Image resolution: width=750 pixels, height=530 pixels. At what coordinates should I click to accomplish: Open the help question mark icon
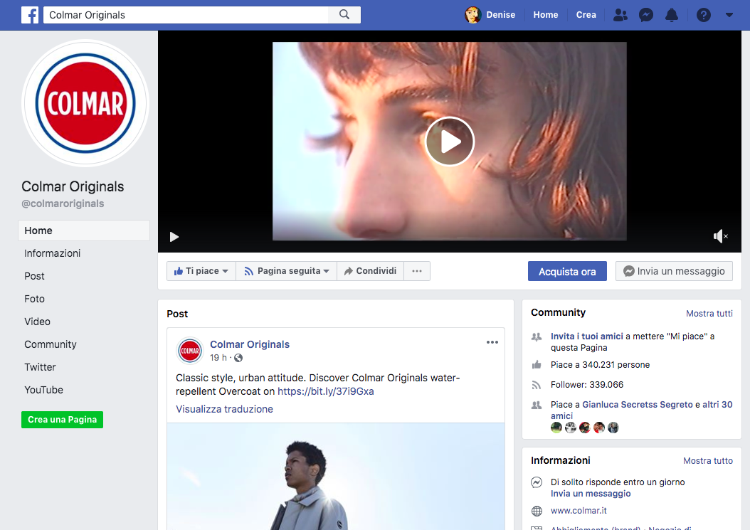click(704, 15)
